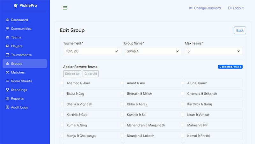Click the Select All button
Image resolution: width=255 pixels, height=144 pixels.
coord(72,74)
